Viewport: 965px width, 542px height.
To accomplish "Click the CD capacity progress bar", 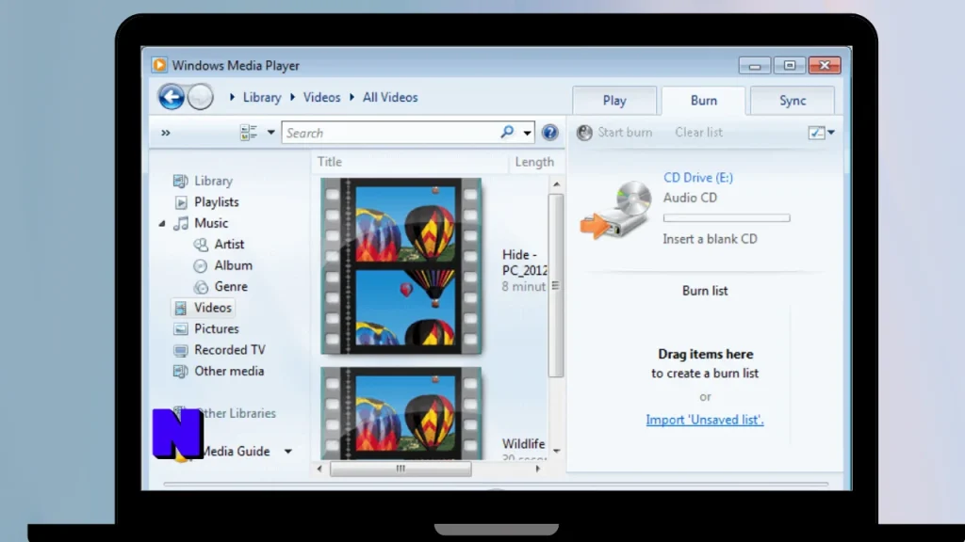I will 727,218.
